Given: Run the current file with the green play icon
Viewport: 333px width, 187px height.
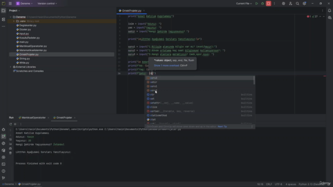Looking at the screenshot, I should coord(257,4).
